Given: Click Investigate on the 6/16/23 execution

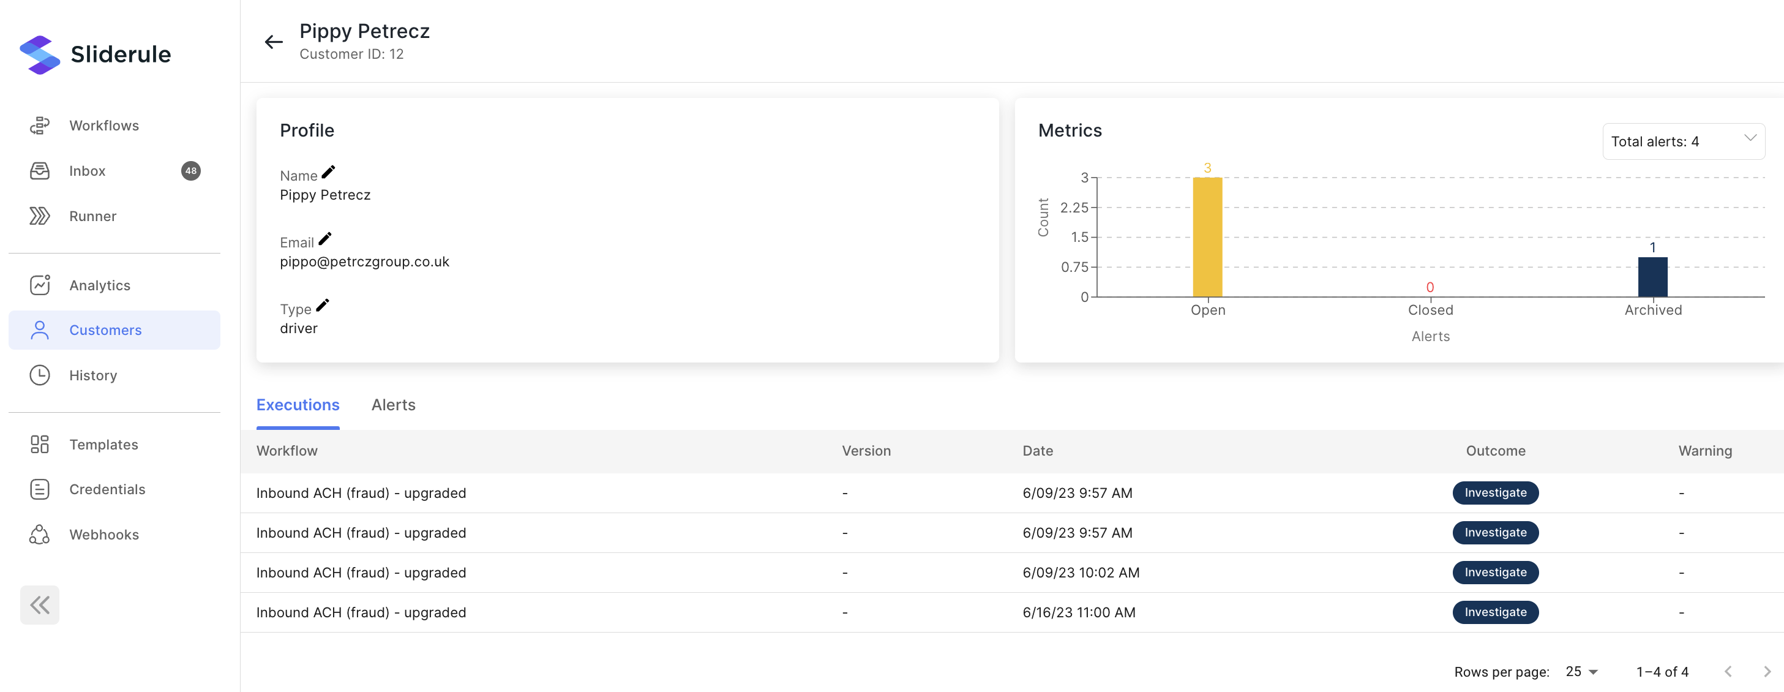Looking at the screenshot, I should point(1494,612).
